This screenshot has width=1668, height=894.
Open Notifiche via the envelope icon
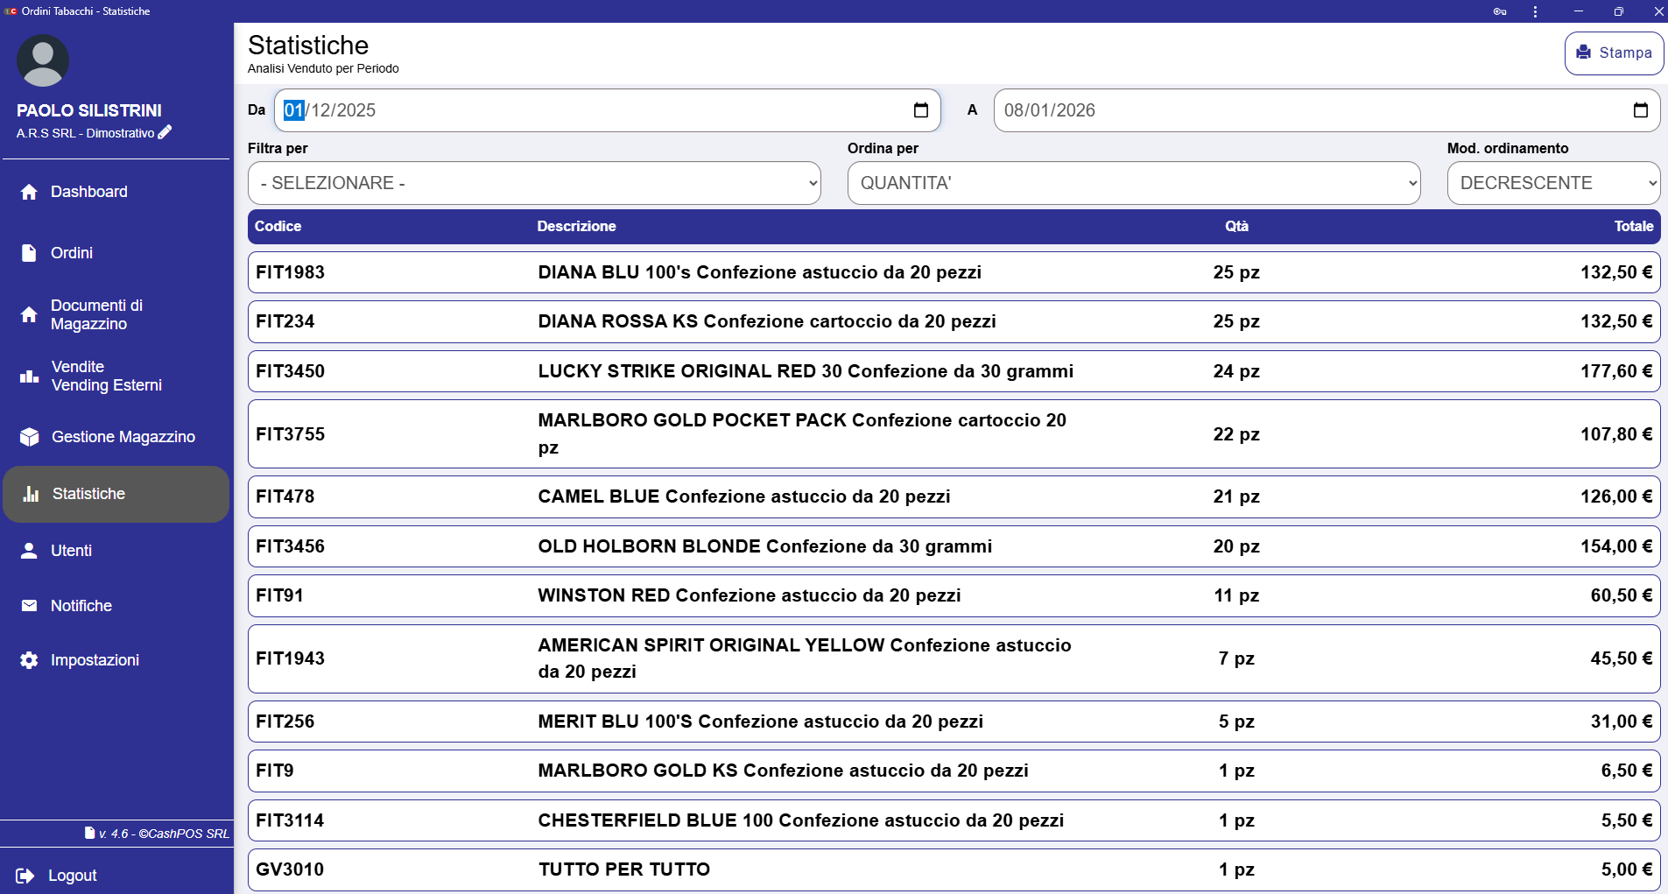(29, 605)
